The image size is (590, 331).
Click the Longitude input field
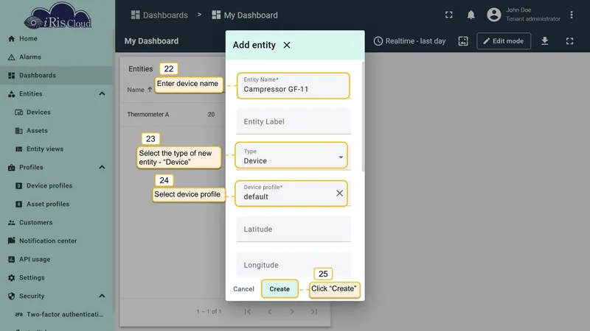tap(294, 265)
